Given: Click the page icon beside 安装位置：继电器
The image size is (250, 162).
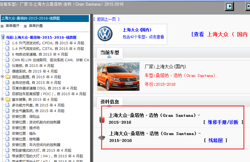Looking at the screenshot, I should tap(7, 139).
